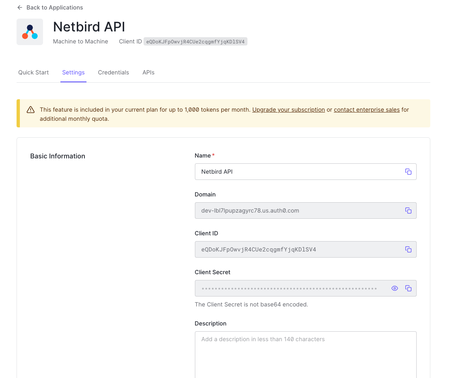Click the back arrow icon near Applications
The height and width of the screenshot is (378, 463).
pos(19,7)
